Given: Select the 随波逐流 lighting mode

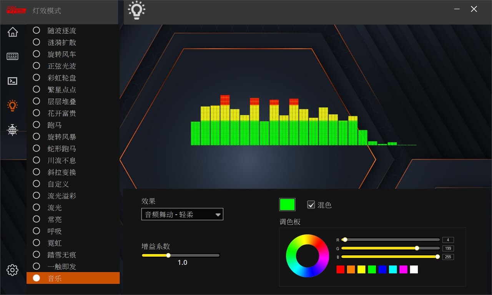Looking at the screenshot, I should (x=73, y=30).
